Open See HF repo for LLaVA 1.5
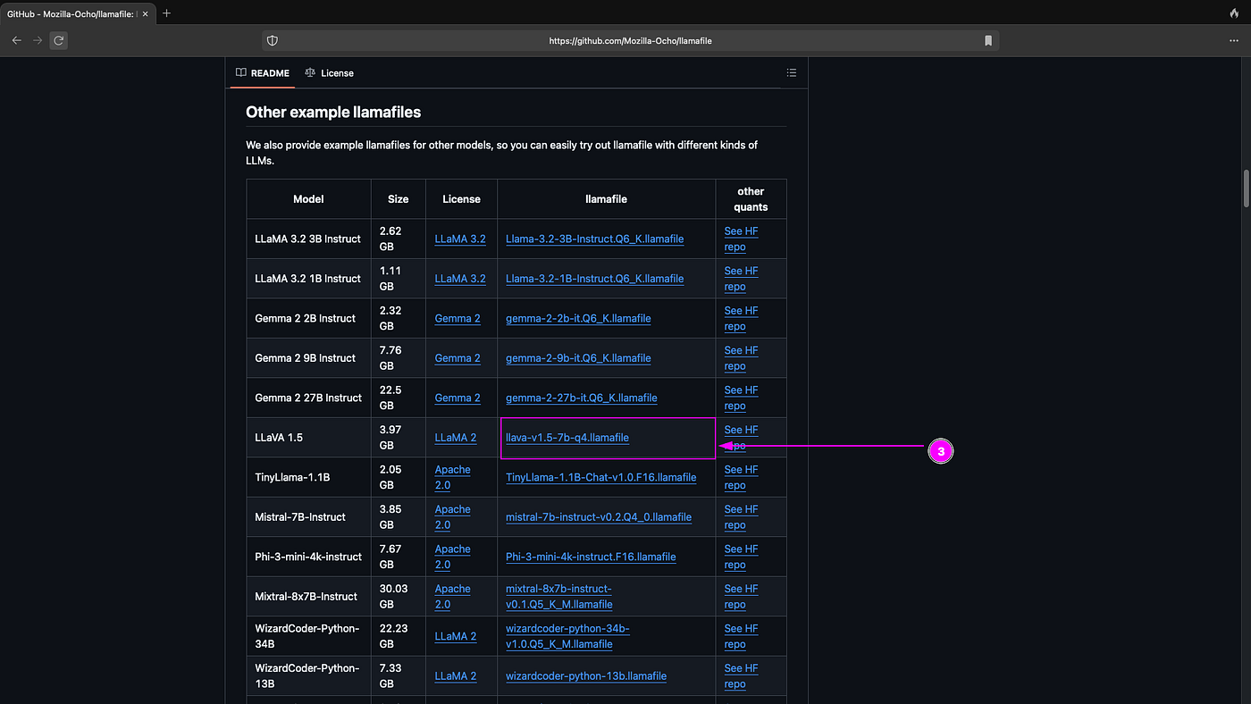Screen dimensions: 1251x704 point(741,438)
